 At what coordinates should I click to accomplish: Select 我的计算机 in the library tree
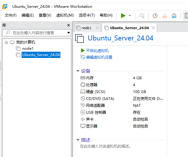coord(26,42)
